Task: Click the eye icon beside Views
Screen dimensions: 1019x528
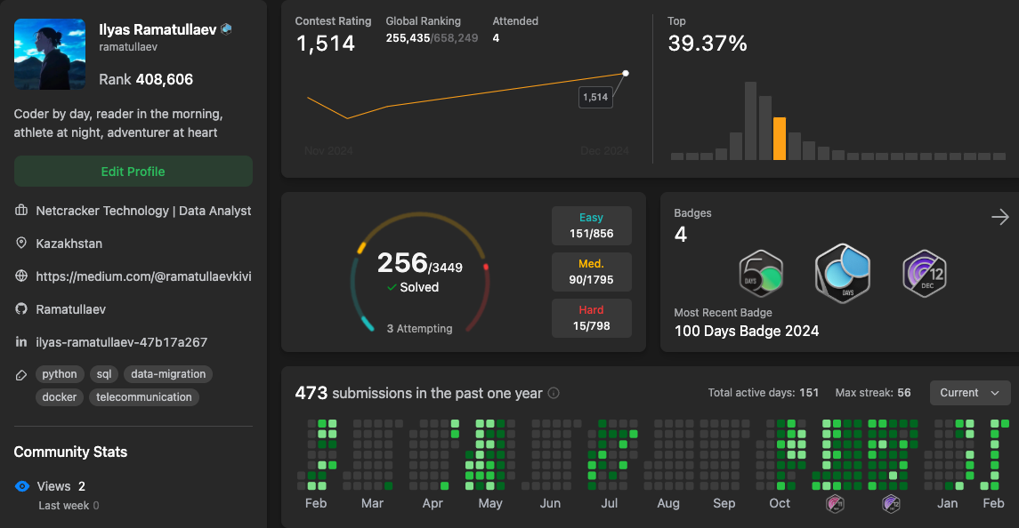Action: click(x=21, y=485)
